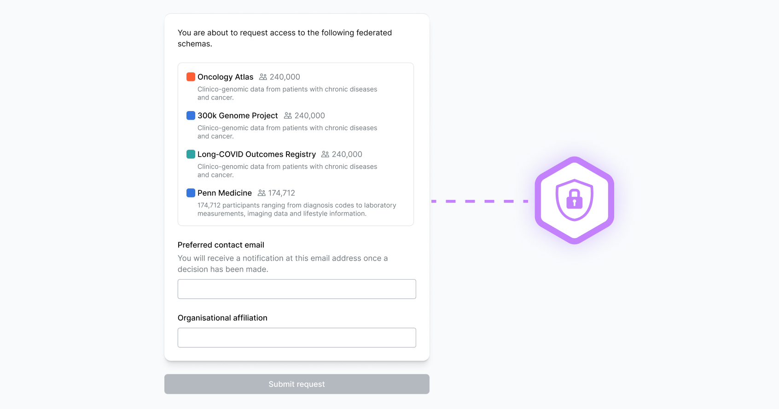This screenshot has height=409, width=779.
Task: Select the Oncology Atlas schema title
Action: [x=225, y=77]
